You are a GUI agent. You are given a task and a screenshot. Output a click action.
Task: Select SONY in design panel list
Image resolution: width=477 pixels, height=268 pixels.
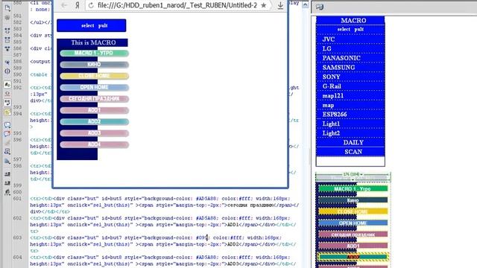click(350, 77)
